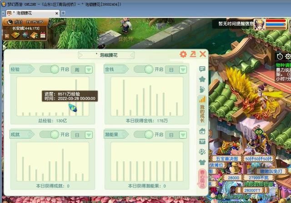Select the star sidebar icon

tap(202, 79)
